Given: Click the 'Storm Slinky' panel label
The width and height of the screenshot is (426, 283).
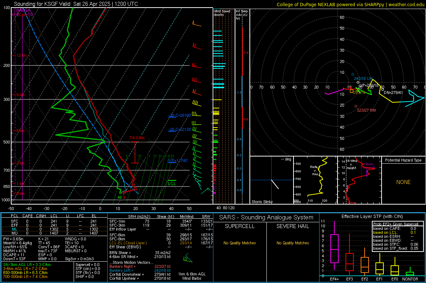Looking at the screenshot, I should coord(262,202).
